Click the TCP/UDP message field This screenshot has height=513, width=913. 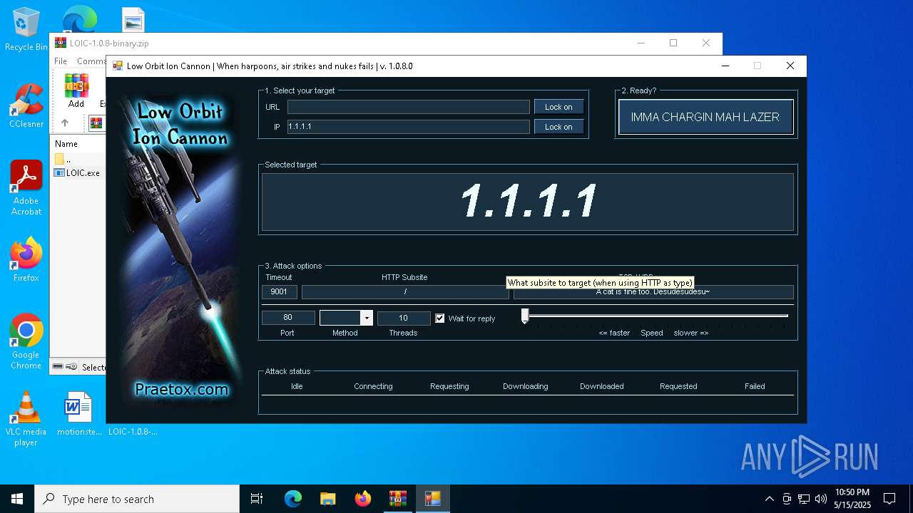tap(653, 291)
